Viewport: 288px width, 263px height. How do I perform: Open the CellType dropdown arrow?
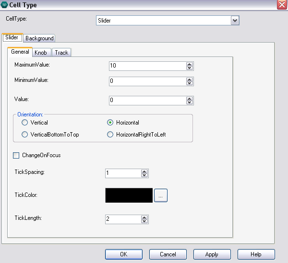pos(235,20)
